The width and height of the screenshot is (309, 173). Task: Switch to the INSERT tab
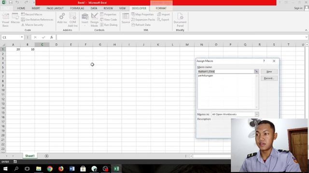36,8
